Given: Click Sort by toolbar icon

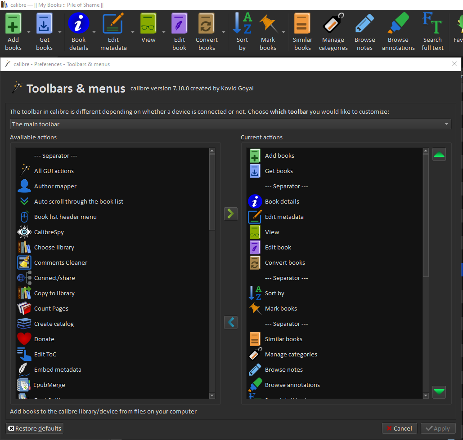Looking at the screenshot, I should [242, 23].
